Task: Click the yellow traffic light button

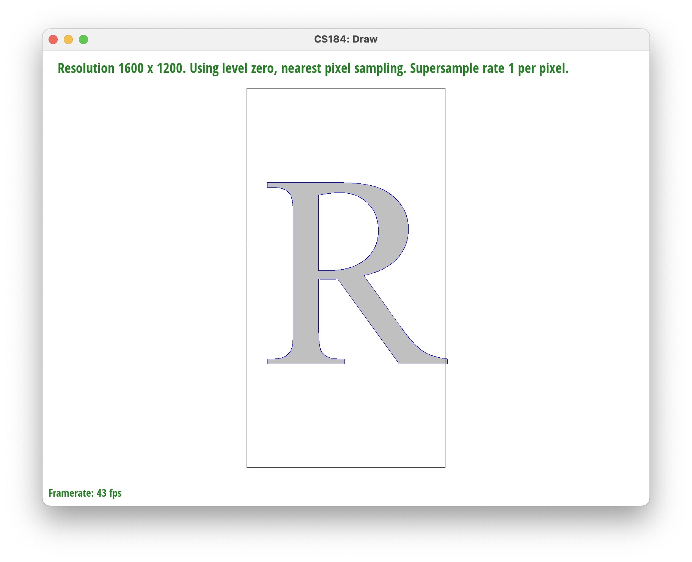Action: (69, 39)
